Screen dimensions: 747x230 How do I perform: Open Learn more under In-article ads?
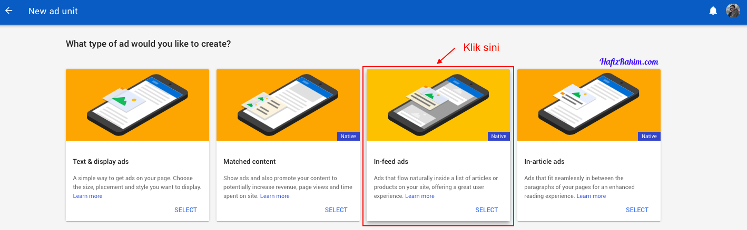(591, 196)
